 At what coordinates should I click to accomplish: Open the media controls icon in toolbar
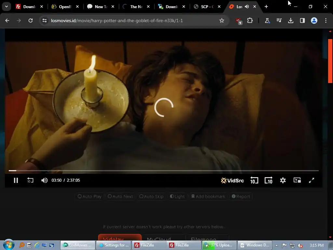pos(279,21)
